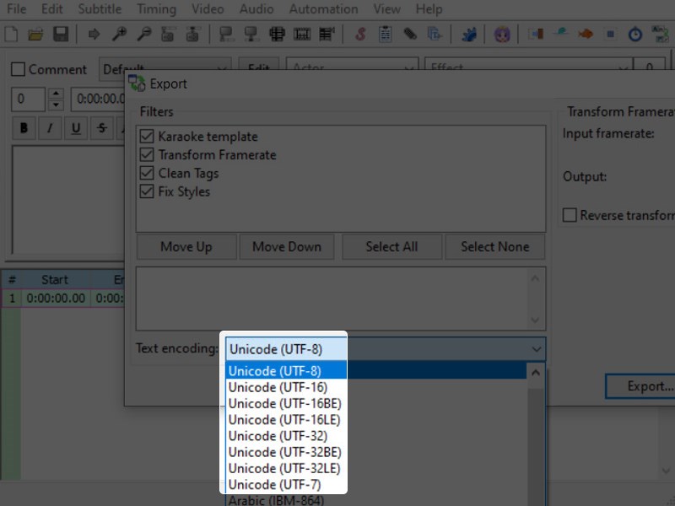
Task: Uncheck the Karaoke template filter
Action: [x=147, y=137]
